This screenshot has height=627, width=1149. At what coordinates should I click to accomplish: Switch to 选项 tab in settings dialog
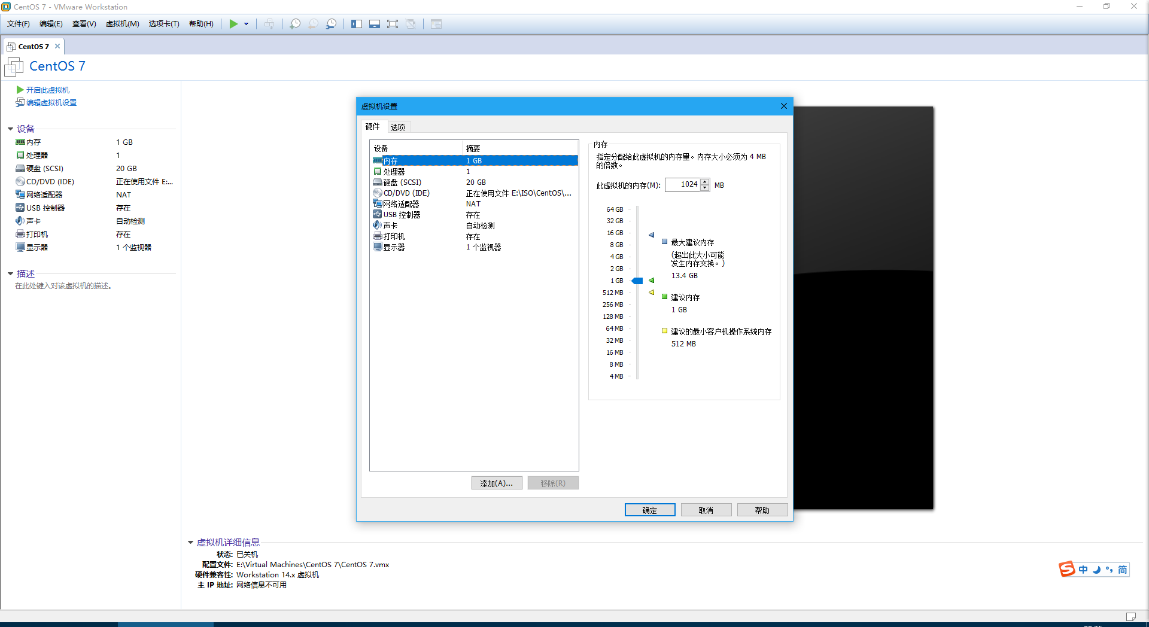tap(398, 127)
